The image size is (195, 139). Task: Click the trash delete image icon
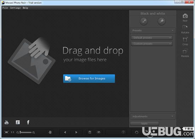point(90,132)
